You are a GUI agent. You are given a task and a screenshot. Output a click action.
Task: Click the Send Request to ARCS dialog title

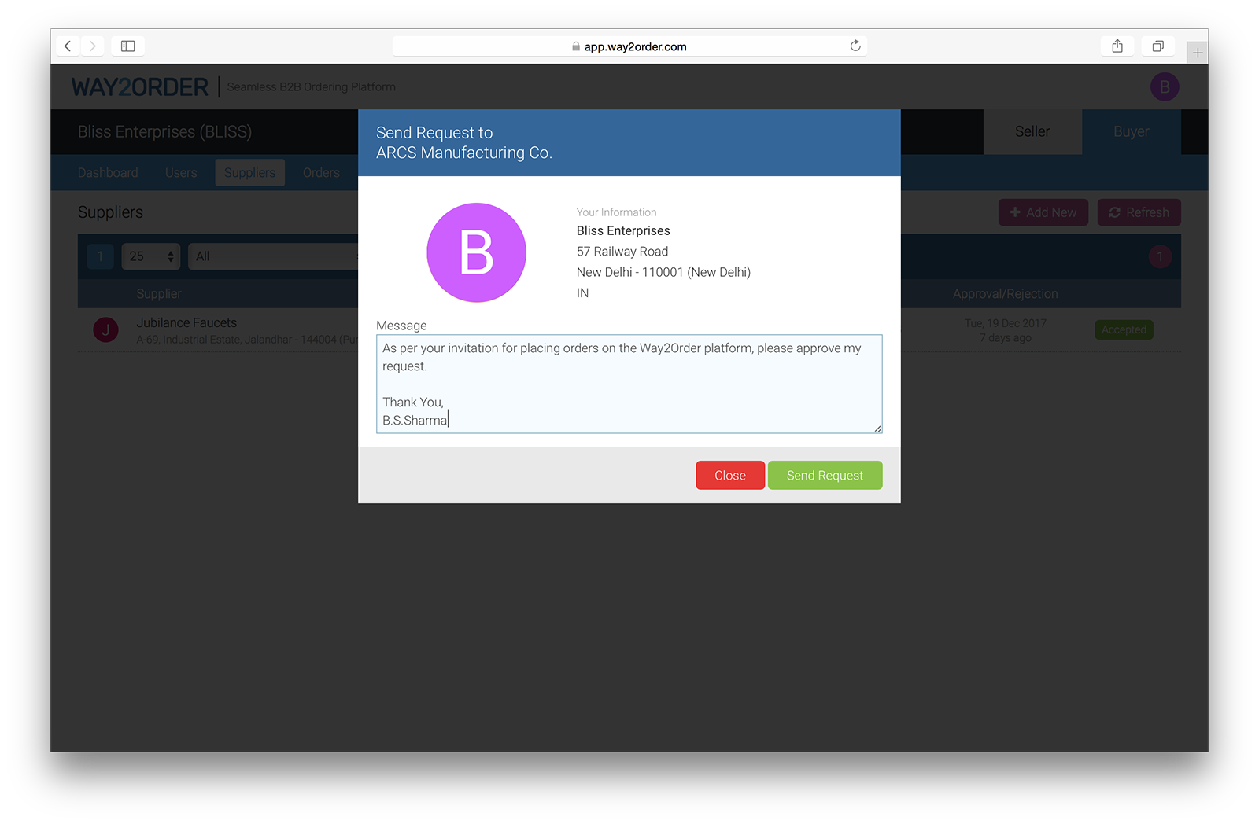click(464, 143)
